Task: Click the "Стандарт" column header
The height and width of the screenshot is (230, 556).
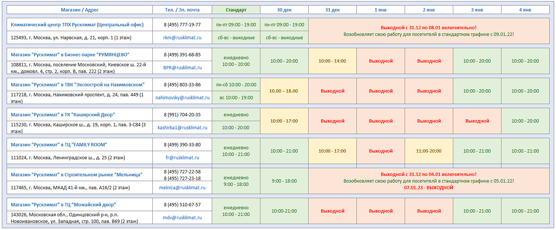Action: pos(236,10)
